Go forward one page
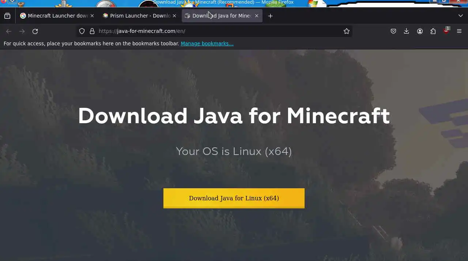Viewport: 468px width, 261px height. (22, 31)
